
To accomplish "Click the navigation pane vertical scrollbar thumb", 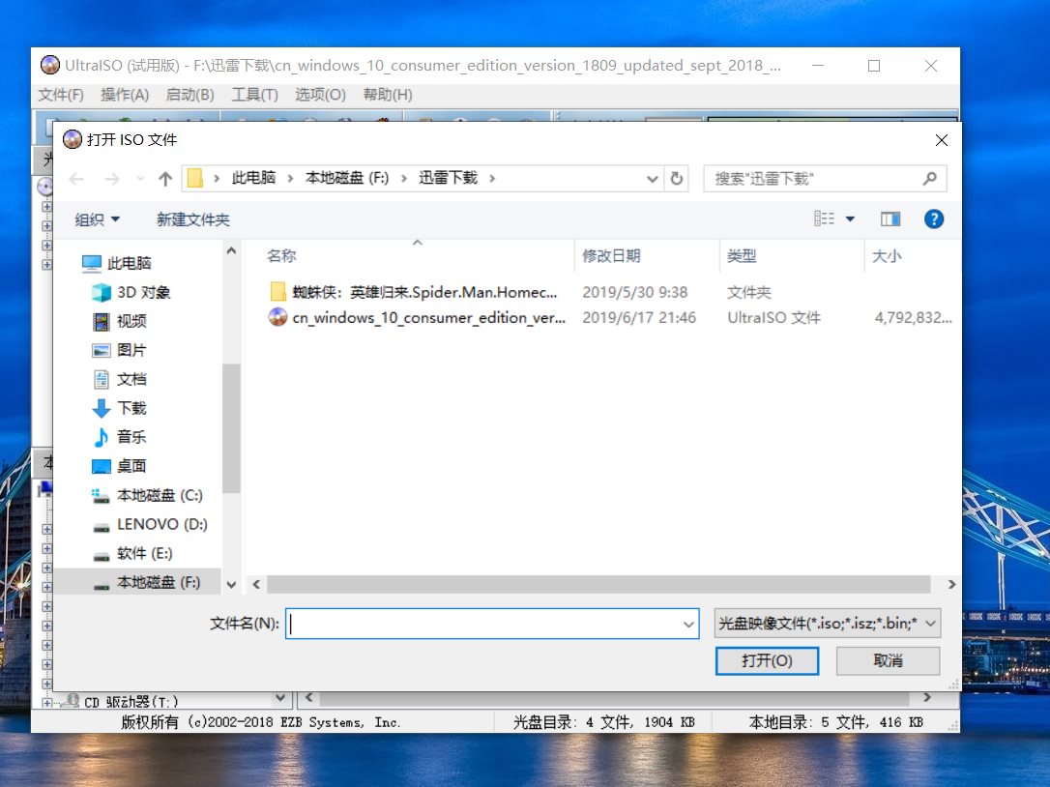I will [x=231, y=428].
